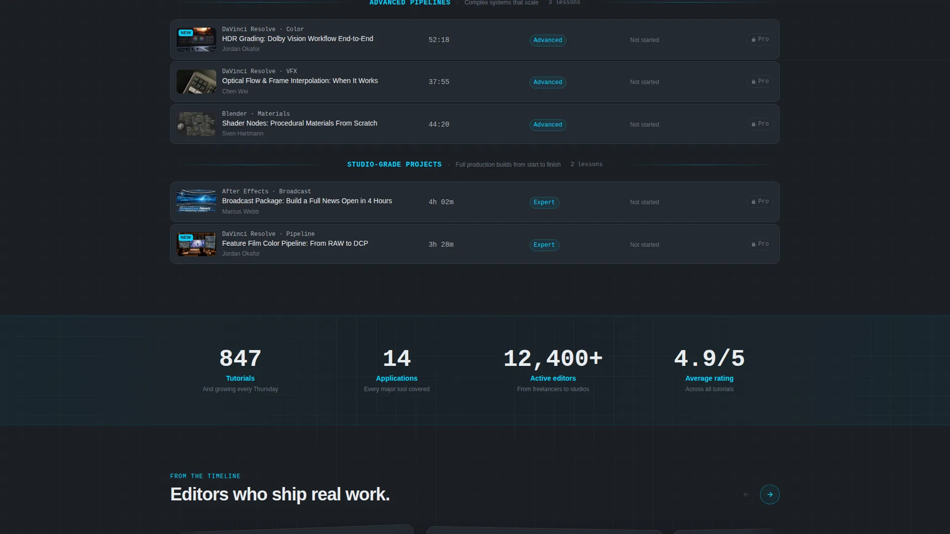Open HDR Grading lesson thumbnail
This screenshot has height=534, width=950.
[x=196, y=40]
